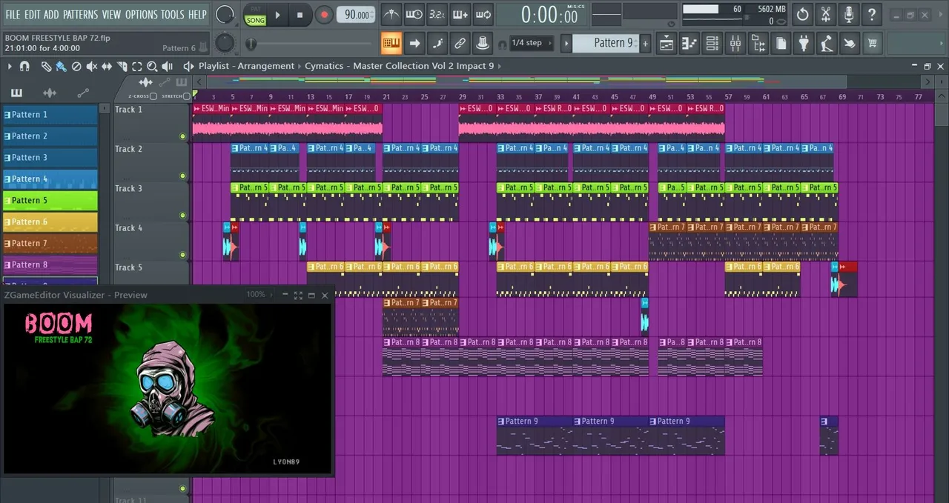Select Pattern 5 in picker list
The height and width of the screenshot is (503, 949).
[x=50, y=200]
